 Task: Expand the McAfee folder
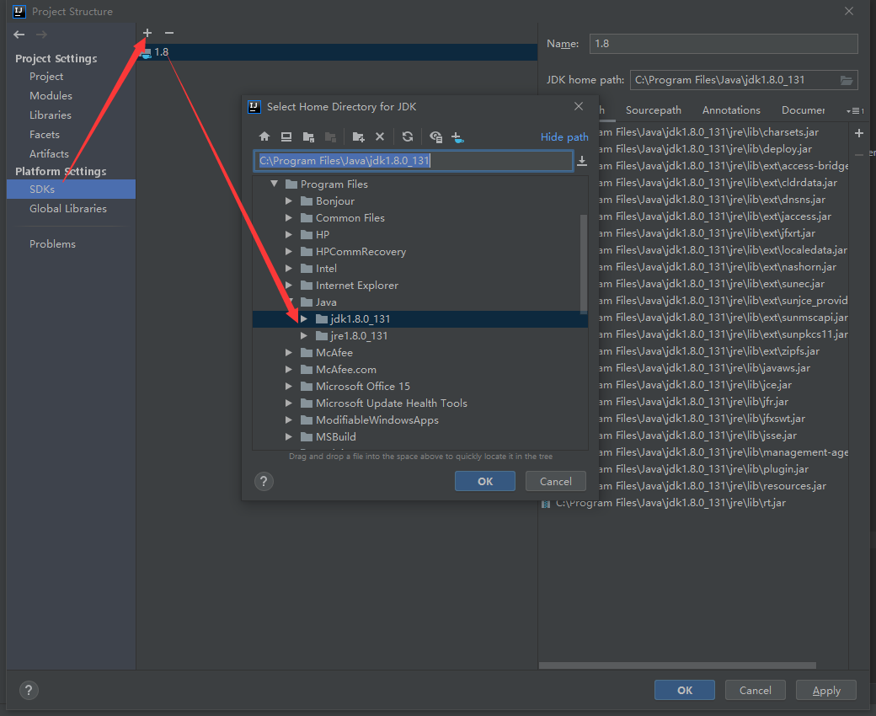[x=289, y=352]
